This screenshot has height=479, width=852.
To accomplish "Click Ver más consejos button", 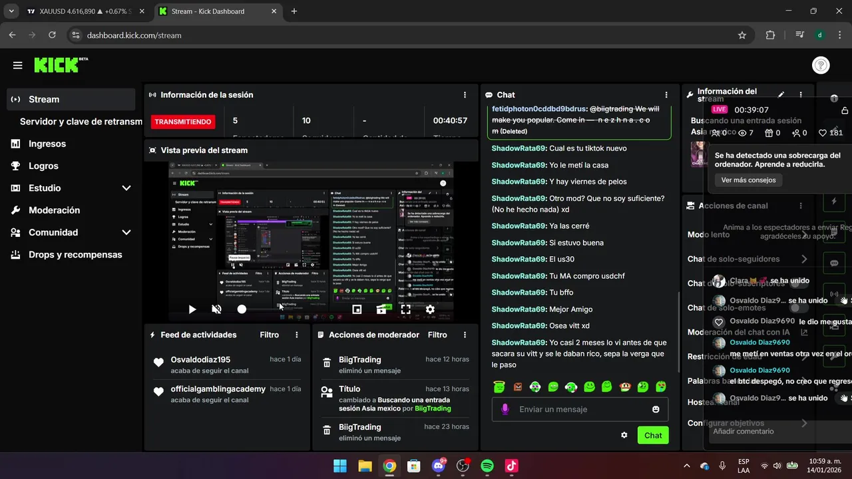I will pos(748,180).
